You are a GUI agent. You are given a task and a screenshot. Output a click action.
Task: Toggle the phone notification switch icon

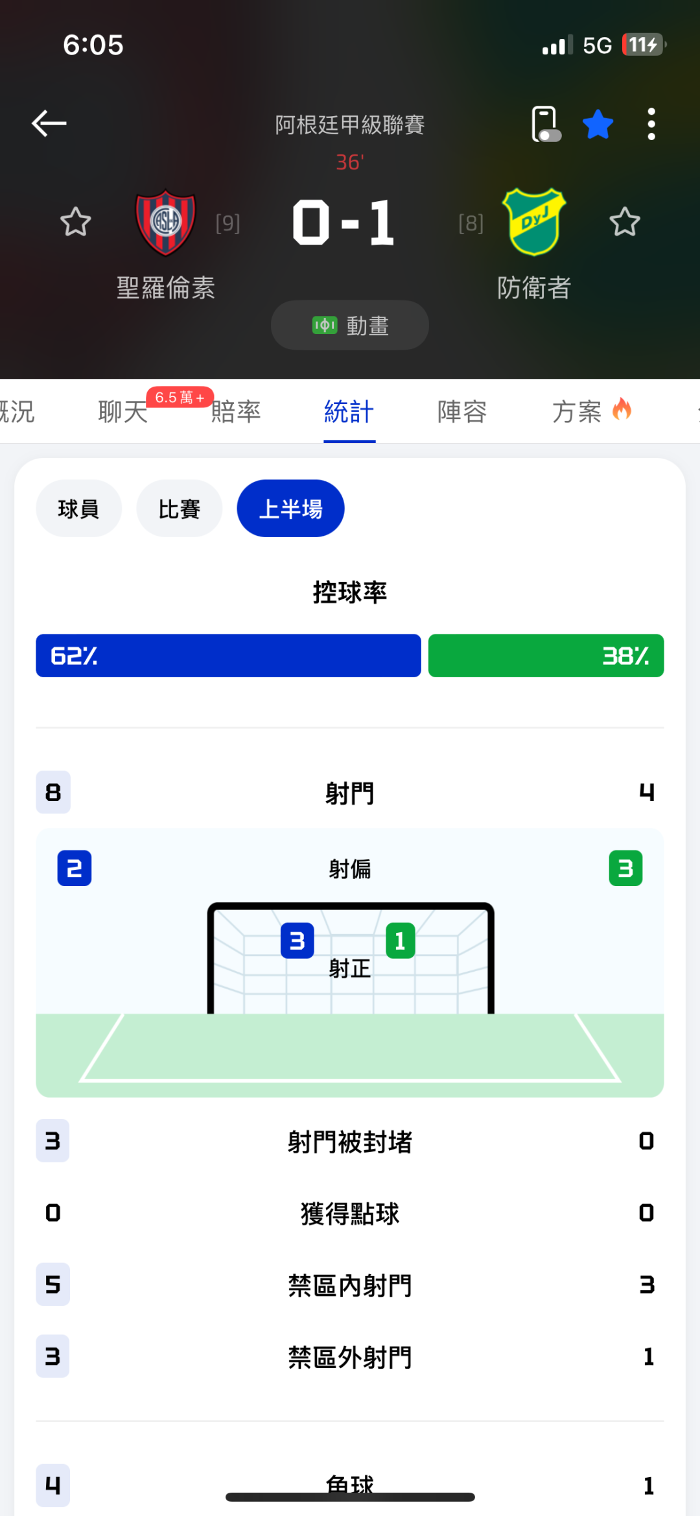(x=545, y=123)
